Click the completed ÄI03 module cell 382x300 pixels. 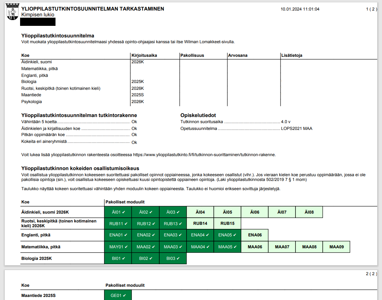(x=173, y=212)
